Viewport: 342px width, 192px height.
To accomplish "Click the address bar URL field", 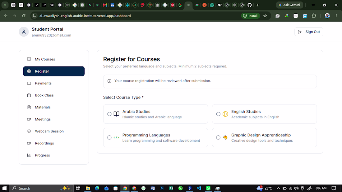I will (140, 16).
